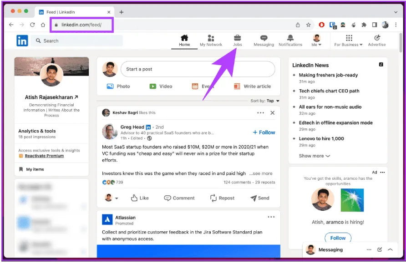This screenshot has width=406, height=264.
Task: Change feed sorting from Top
Action: [273, 101]
